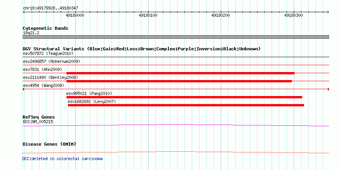Open variant esv1682692 (Levy2007) label
Viewport: 340px width, 170px height.
[92, 101]
